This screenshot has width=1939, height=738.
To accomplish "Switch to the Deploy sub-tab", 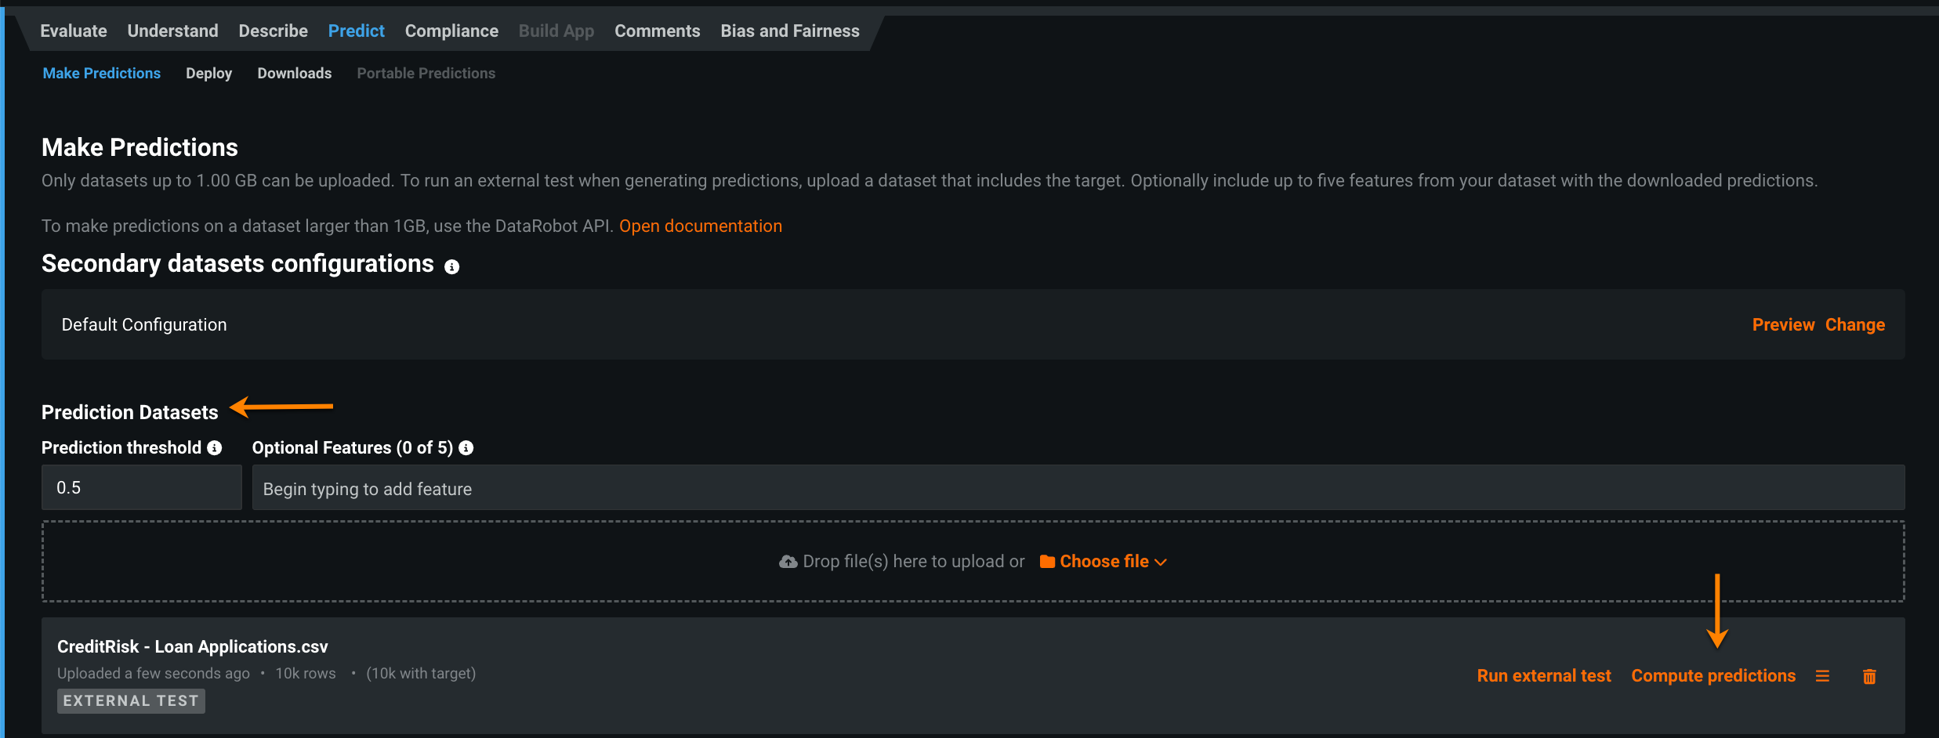I will pos(208,74).
